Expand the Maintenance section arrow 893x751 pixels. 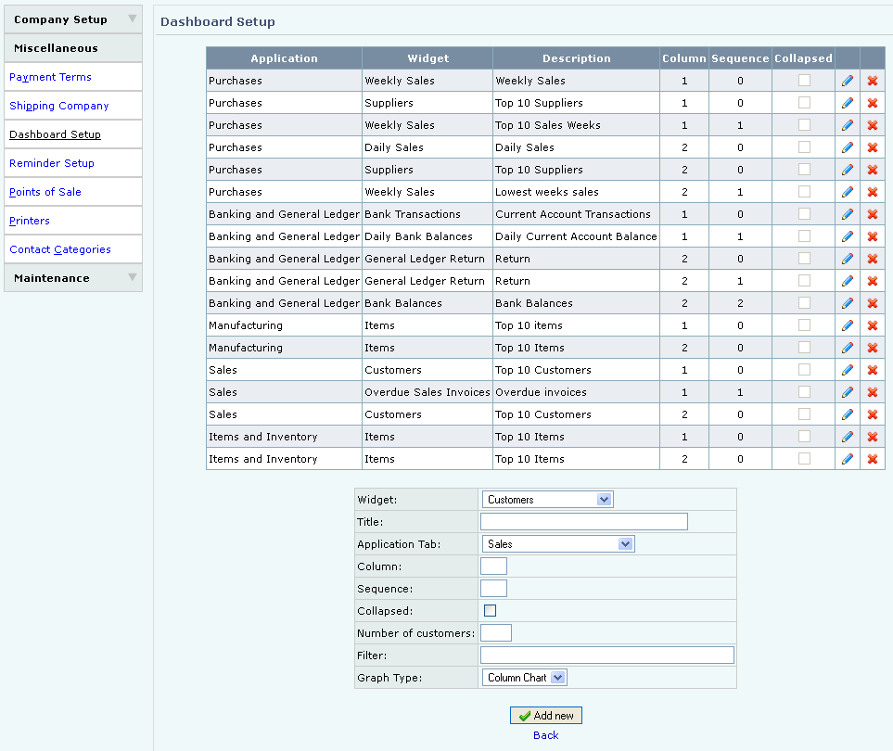[132, 277]
